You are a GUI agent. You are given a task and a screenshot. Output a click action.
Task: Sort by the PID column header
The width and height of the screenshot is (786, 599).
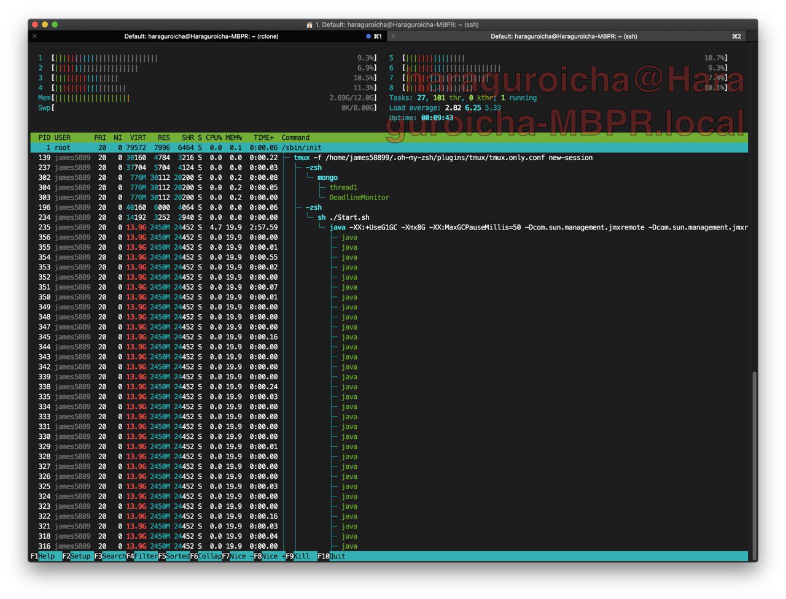[x=44, y=137]
